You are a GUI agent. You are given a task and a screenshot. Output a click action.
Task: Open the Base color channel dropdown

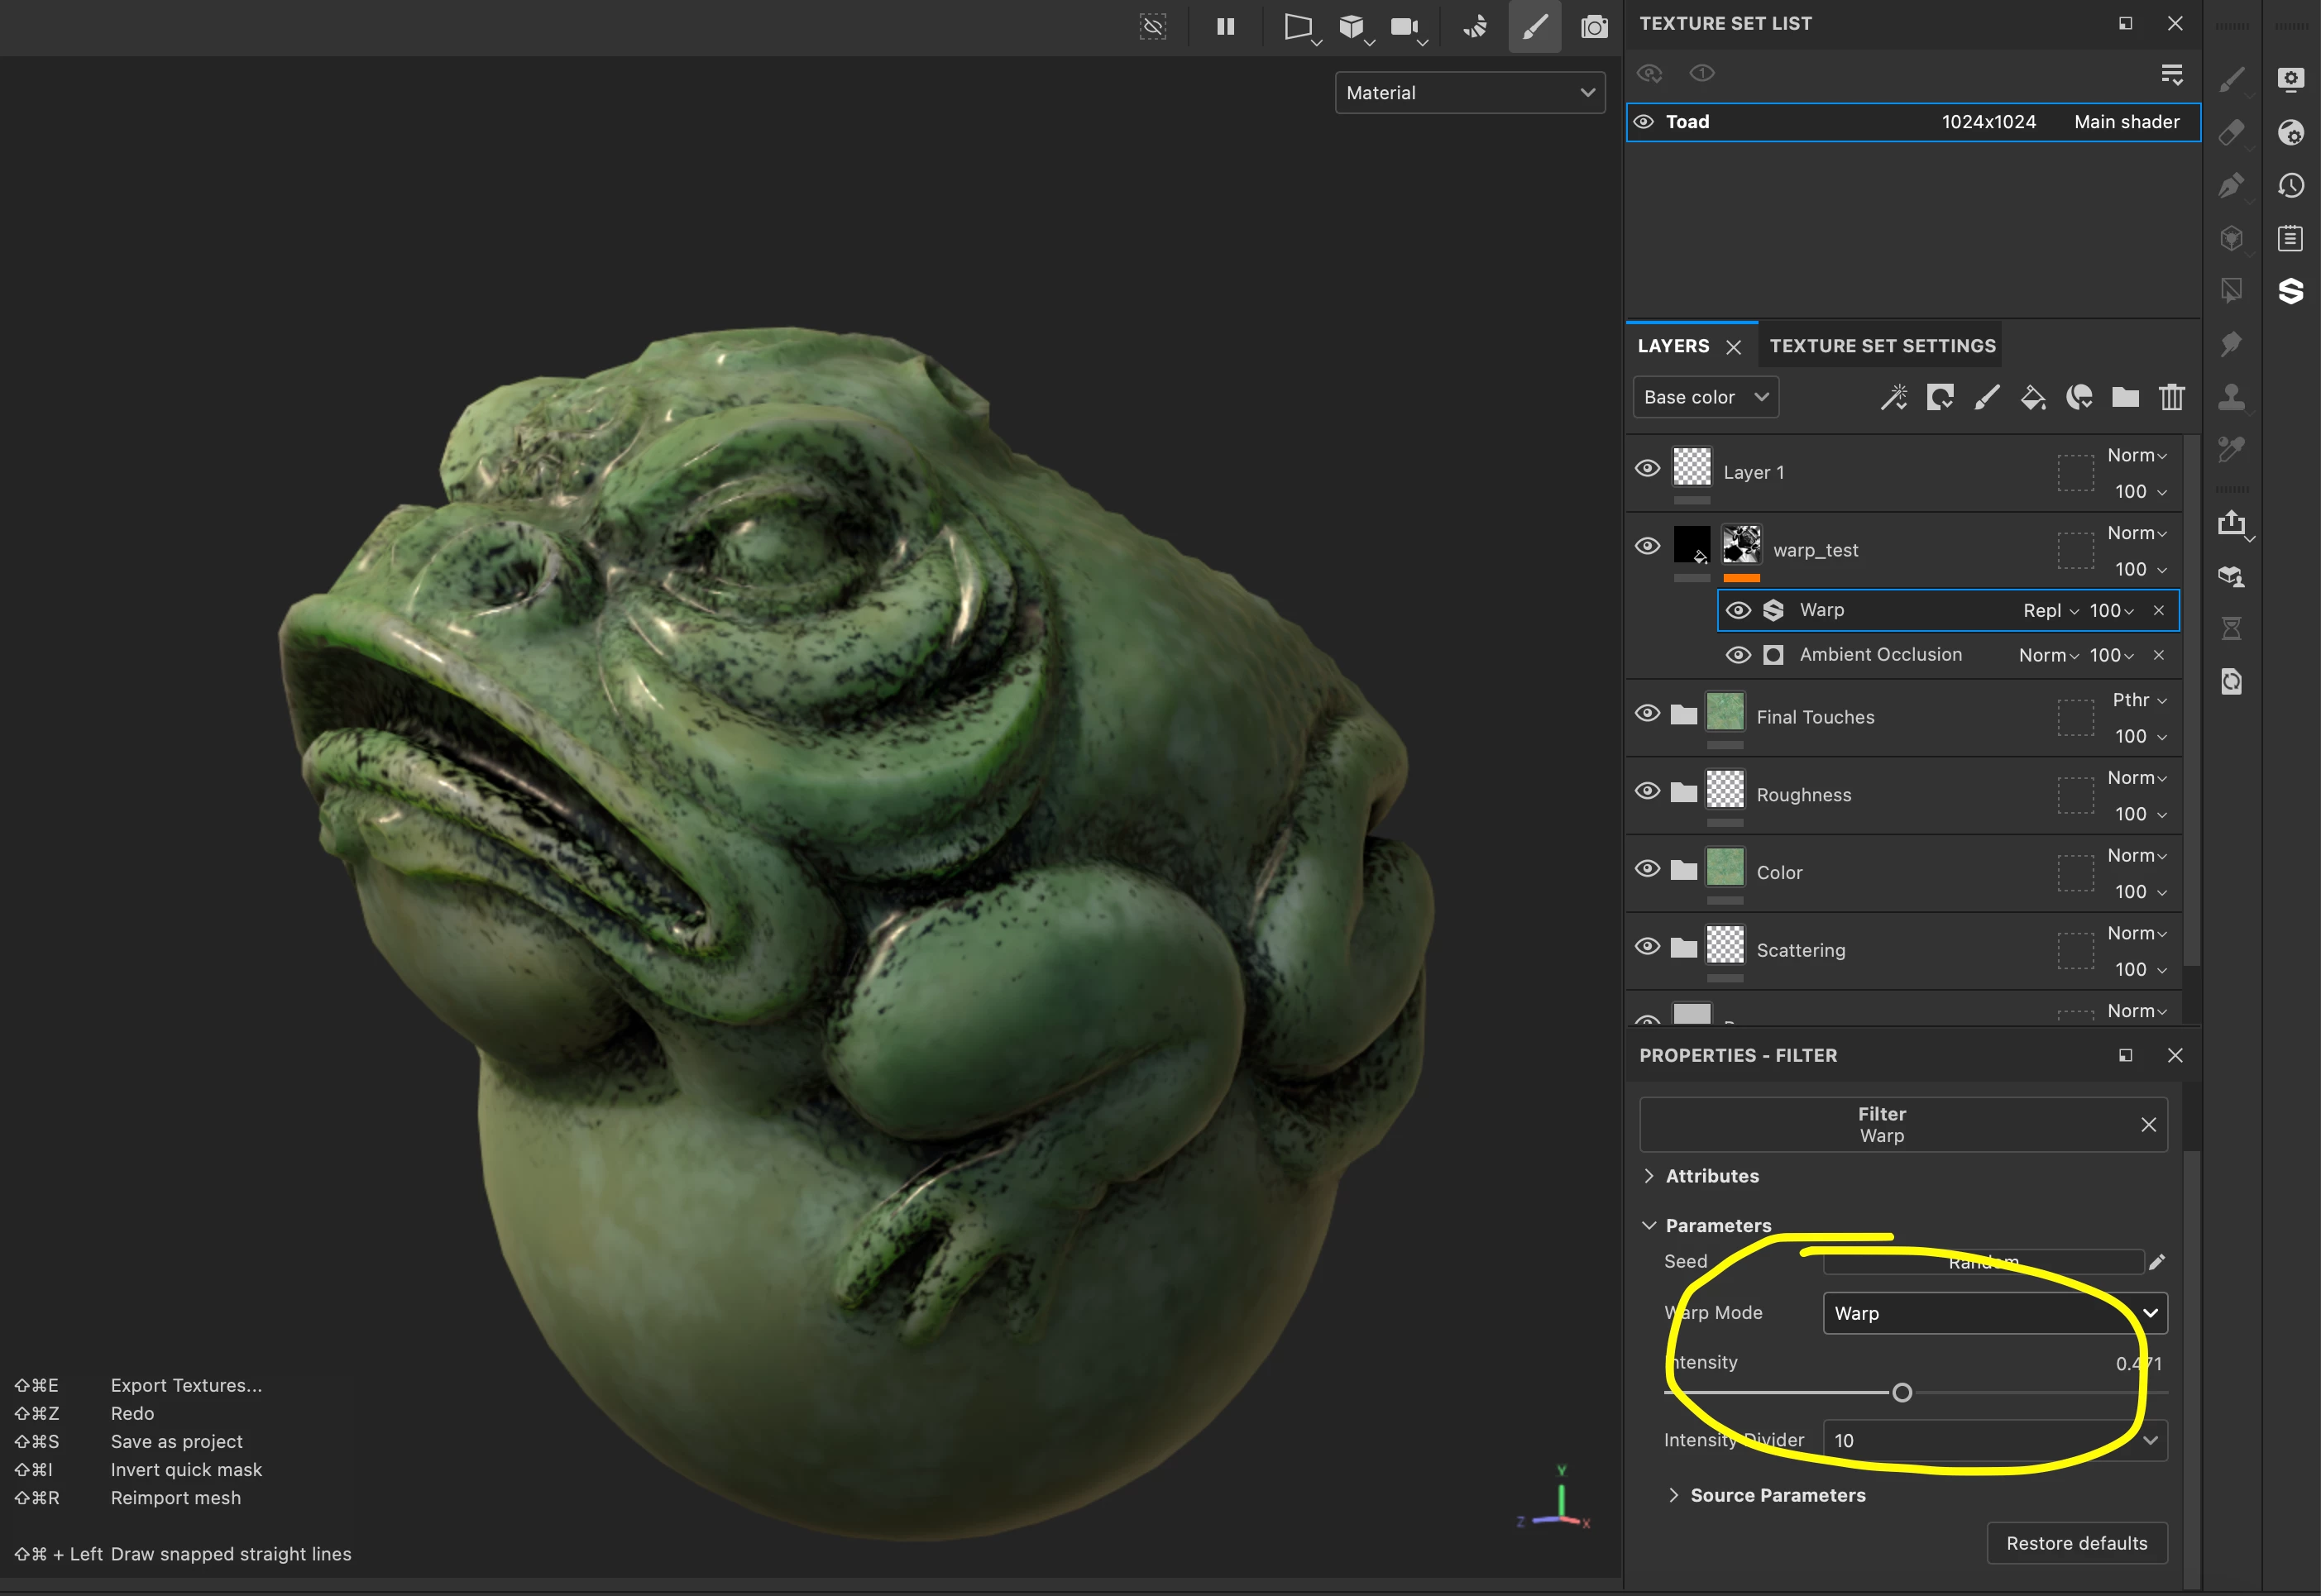point(1705,398)
